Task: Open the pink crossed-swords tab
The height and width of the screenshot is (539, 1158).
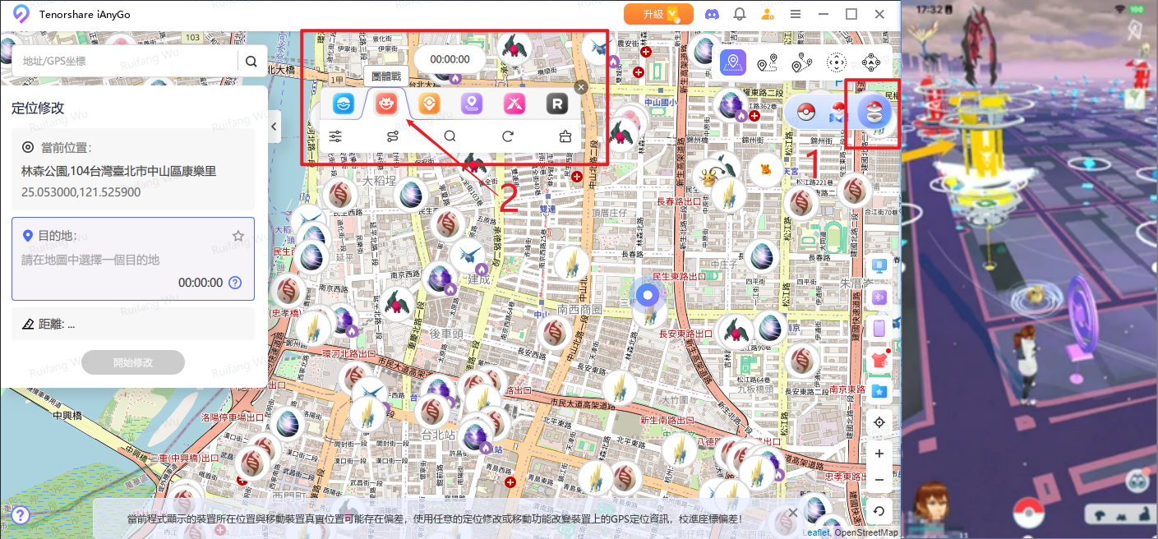Action: coord(514,104)
